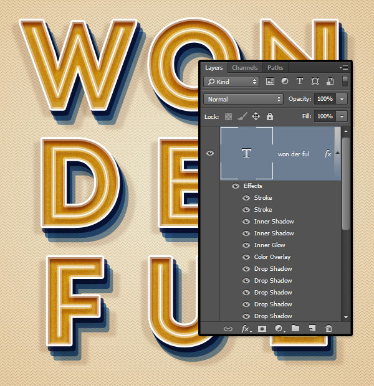Toggle visibility of all Effects
Image resolution: width=374 pixels, height=386 pixels.
click(x=235, y=186)
